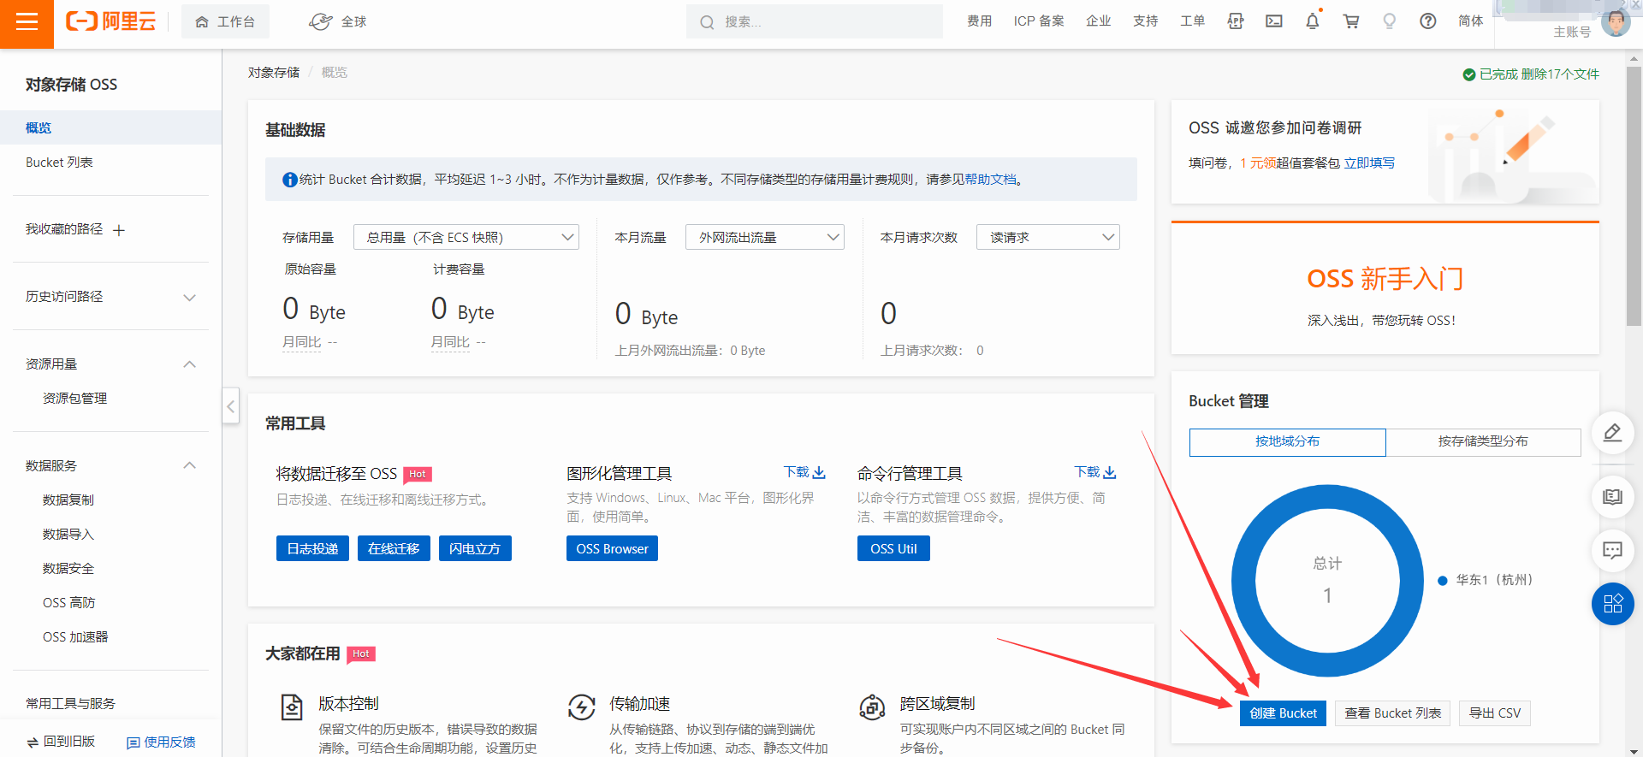Open the 存储用量 type dropdown
The width and height of the screenshot is (1643, 757).
(x=466, y=237)
